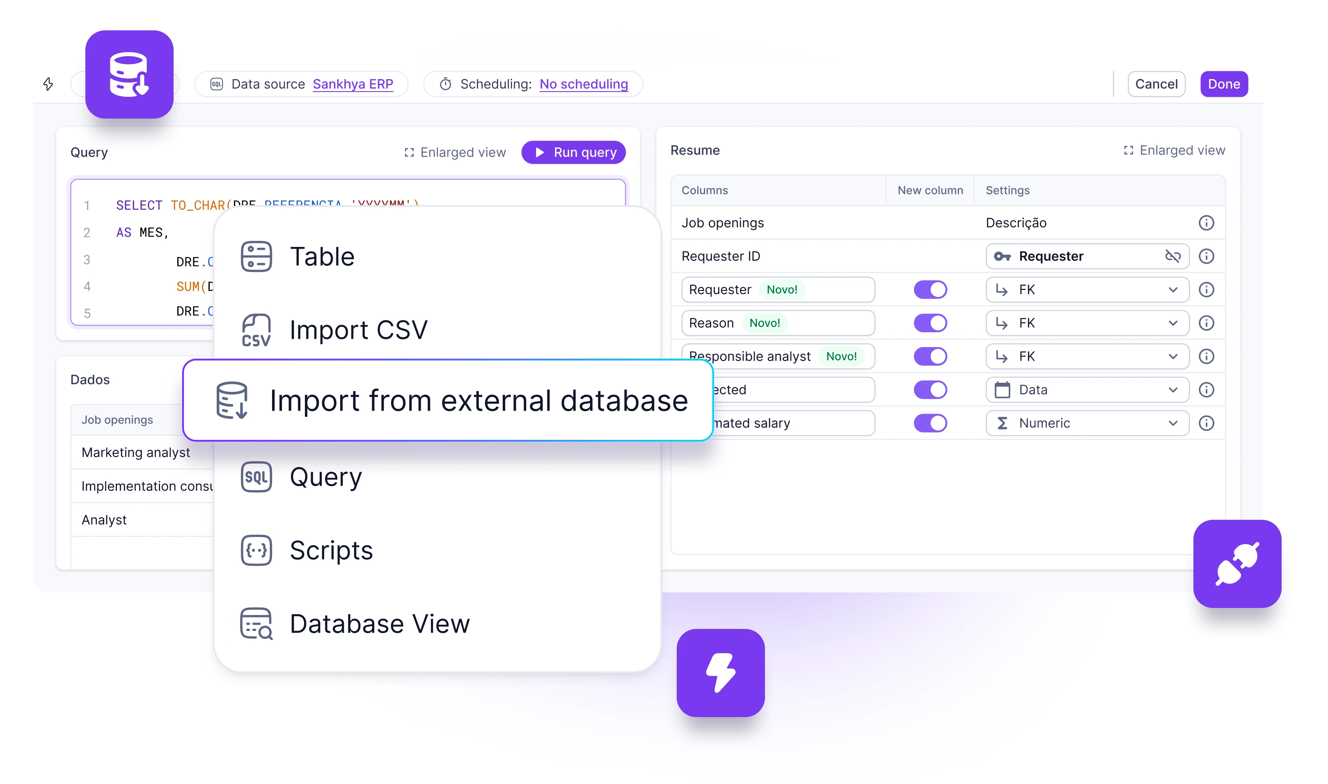Click the purple plug connector badge
The height and width of the screenshot is (784, 1328).
point(1237,564)
